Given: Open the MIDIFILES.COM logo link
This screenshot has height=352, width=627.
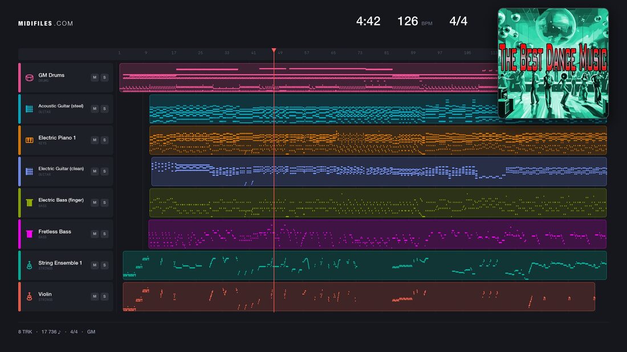Looking at the screenshot, I should (x=46, y=23).
